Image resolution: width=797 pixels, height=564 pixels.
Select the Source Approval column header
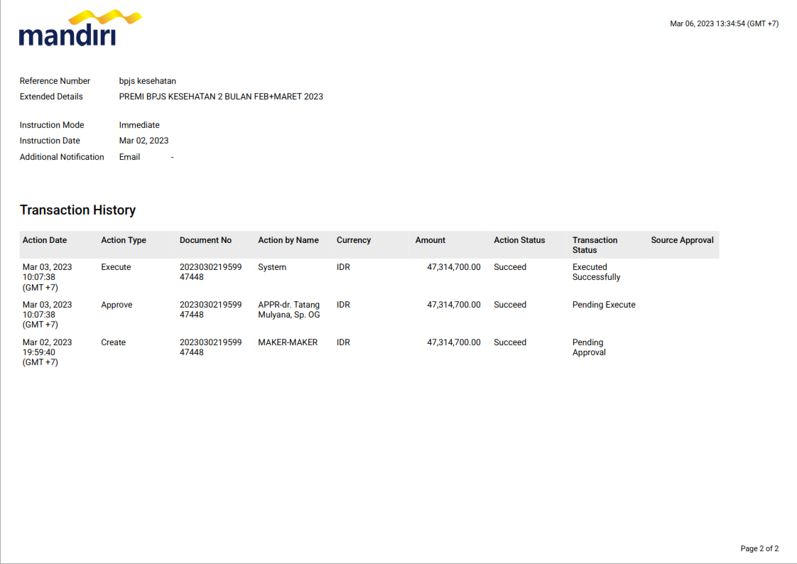coord(682,240)
